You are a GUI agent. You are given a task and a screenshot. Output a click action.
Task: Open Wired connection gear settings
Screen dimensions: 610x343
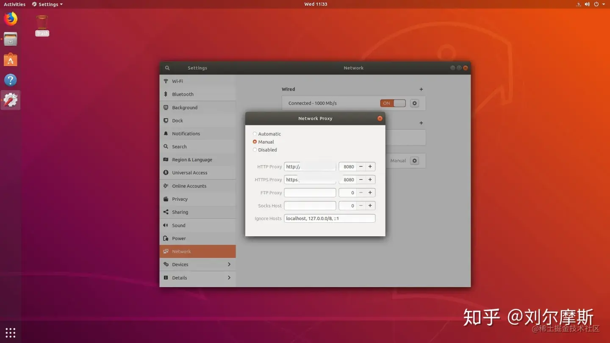pos(415,103)
